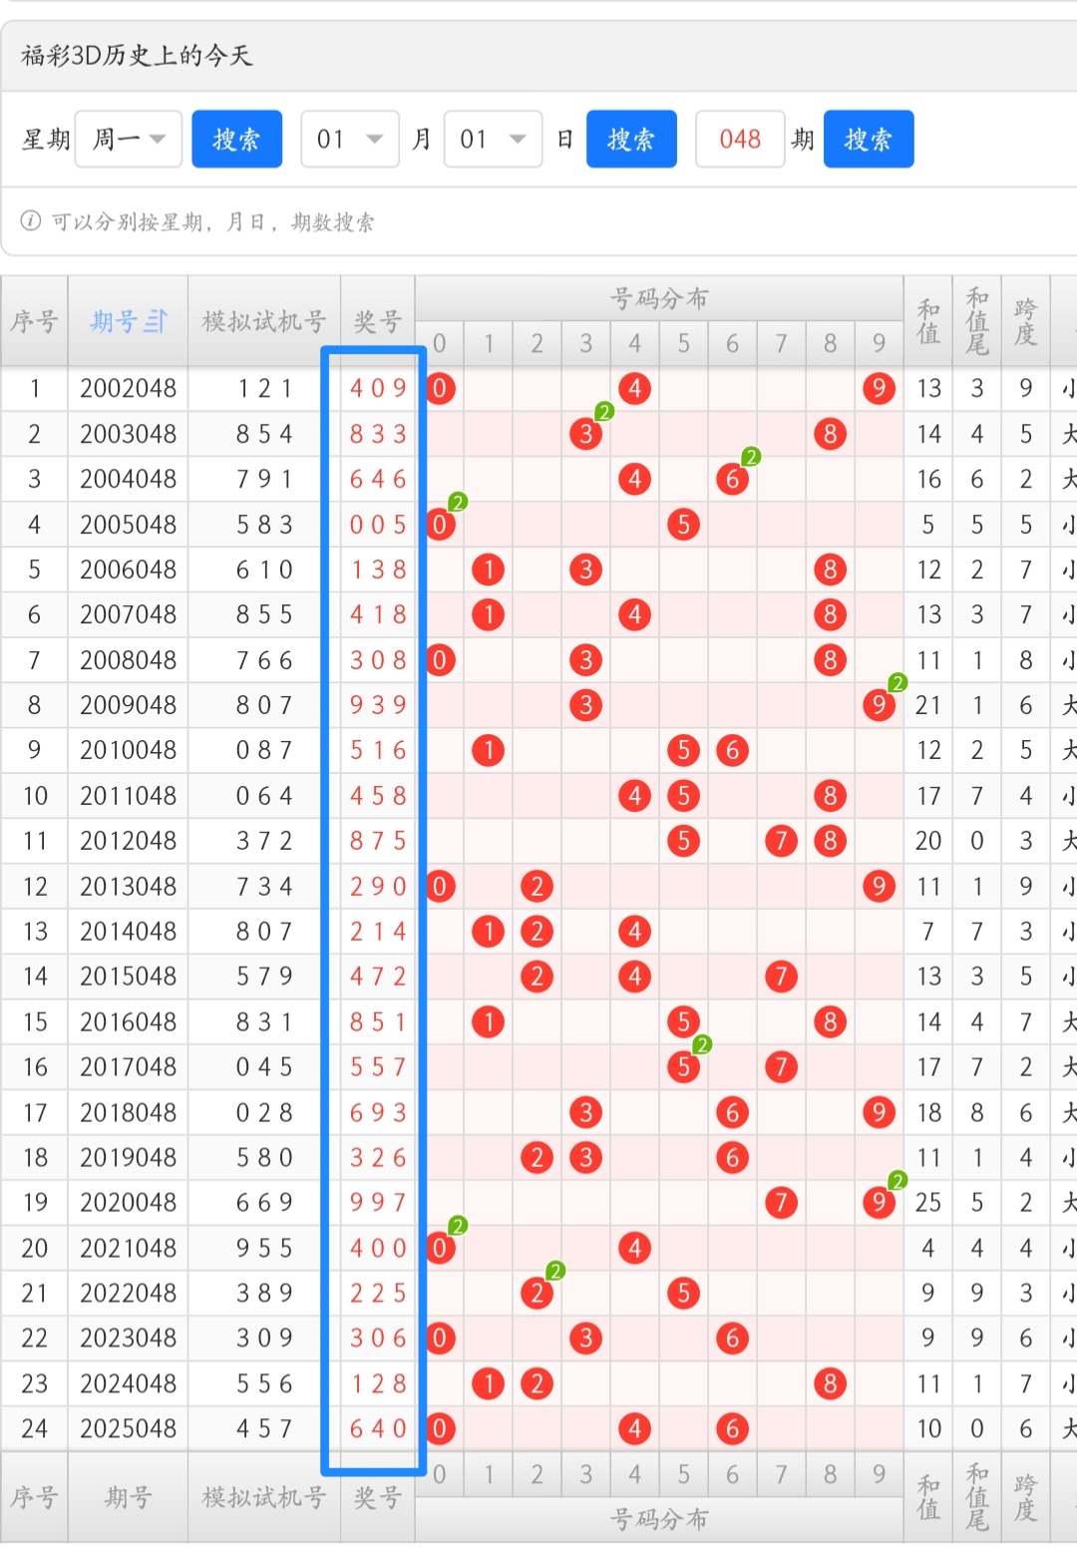Click the 号码分布 header at top

659,298
